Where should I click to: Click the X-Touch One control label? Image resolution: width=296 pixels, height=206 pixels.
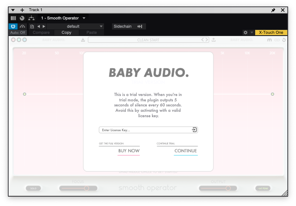coord(271,33)
